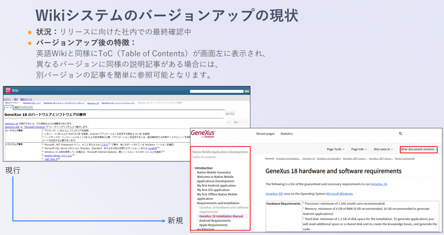Screen dimensions: 444x235
Task: Switch to the ページ tab
Action: tap(9, 107)
